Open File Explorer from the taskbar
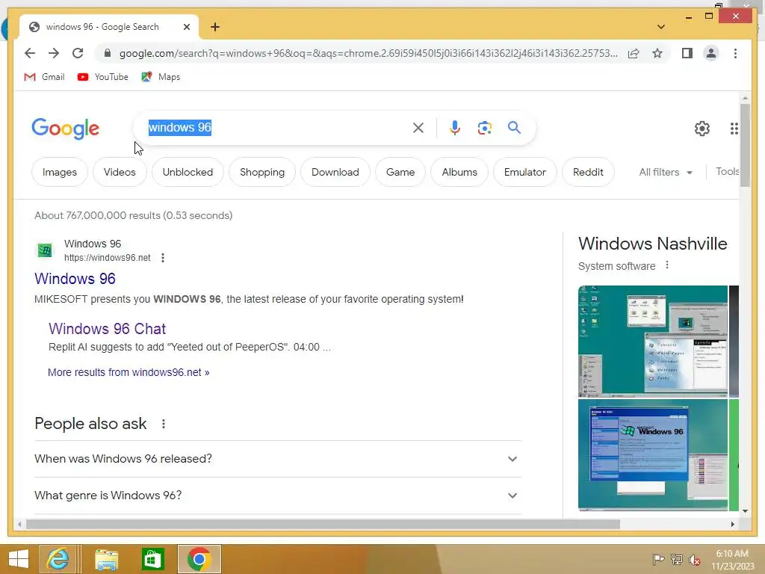Screen dimensions: 765x574 [x=106, y=559]
